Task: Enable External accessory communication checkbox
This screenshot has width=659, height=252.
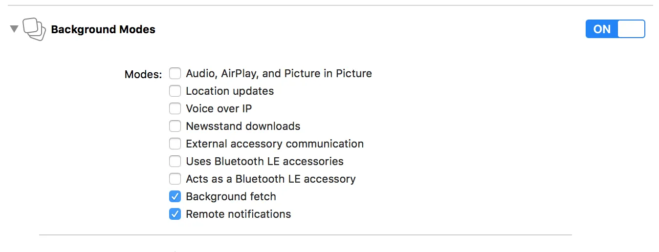Action: [175, 144]
